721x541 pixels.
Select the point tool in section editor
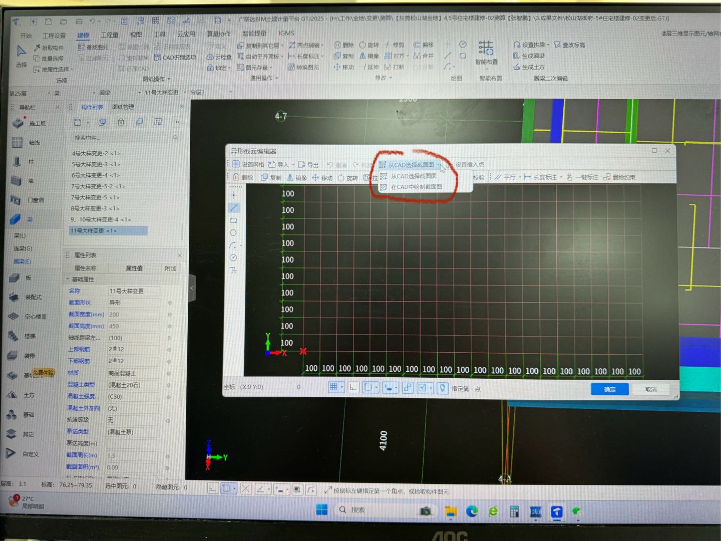pos(233,195)
